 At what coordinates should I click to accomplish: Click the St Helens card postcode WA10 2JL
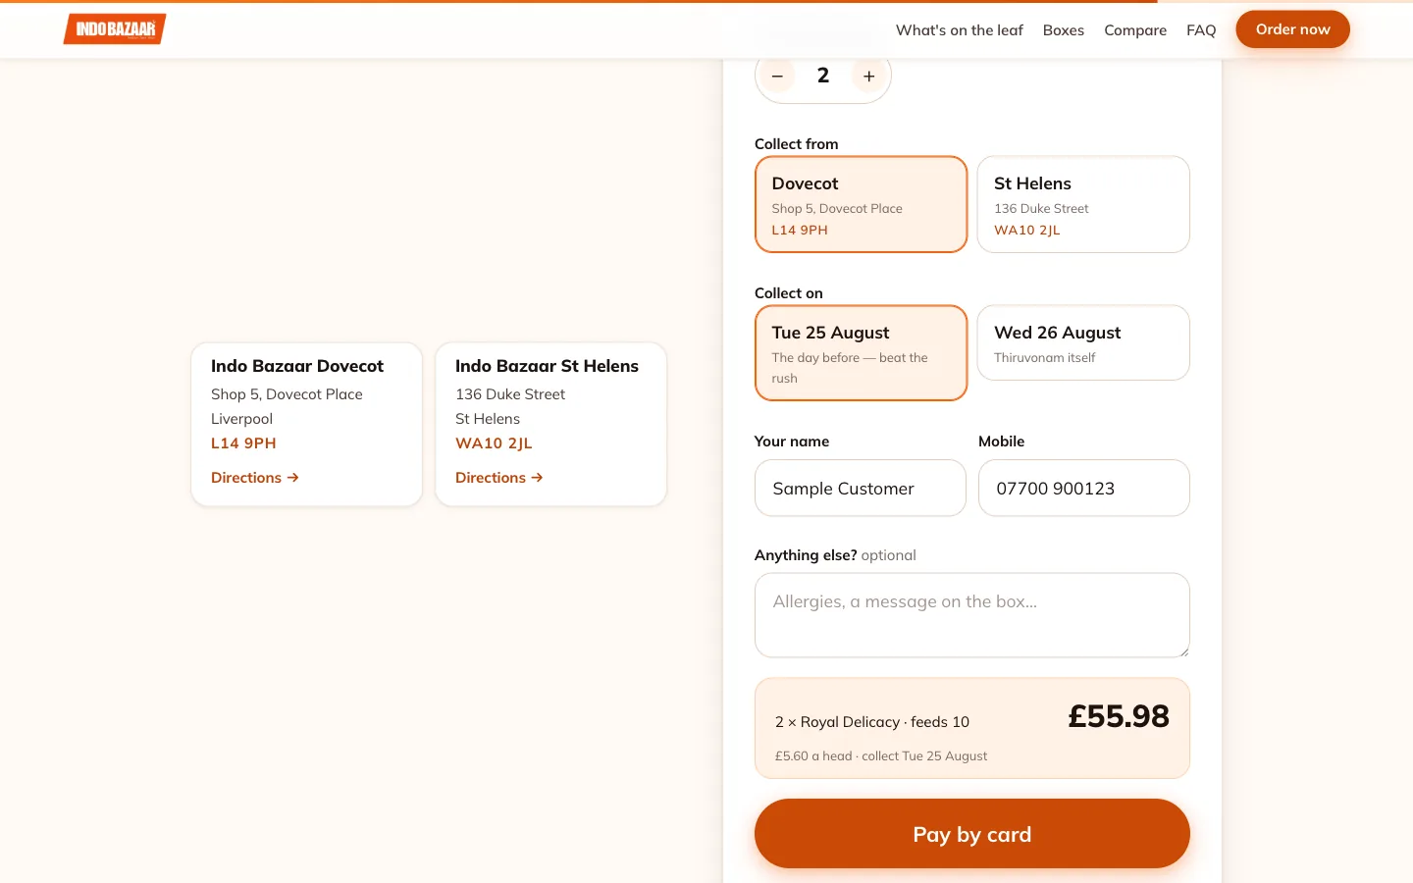(x=494, y=443)
